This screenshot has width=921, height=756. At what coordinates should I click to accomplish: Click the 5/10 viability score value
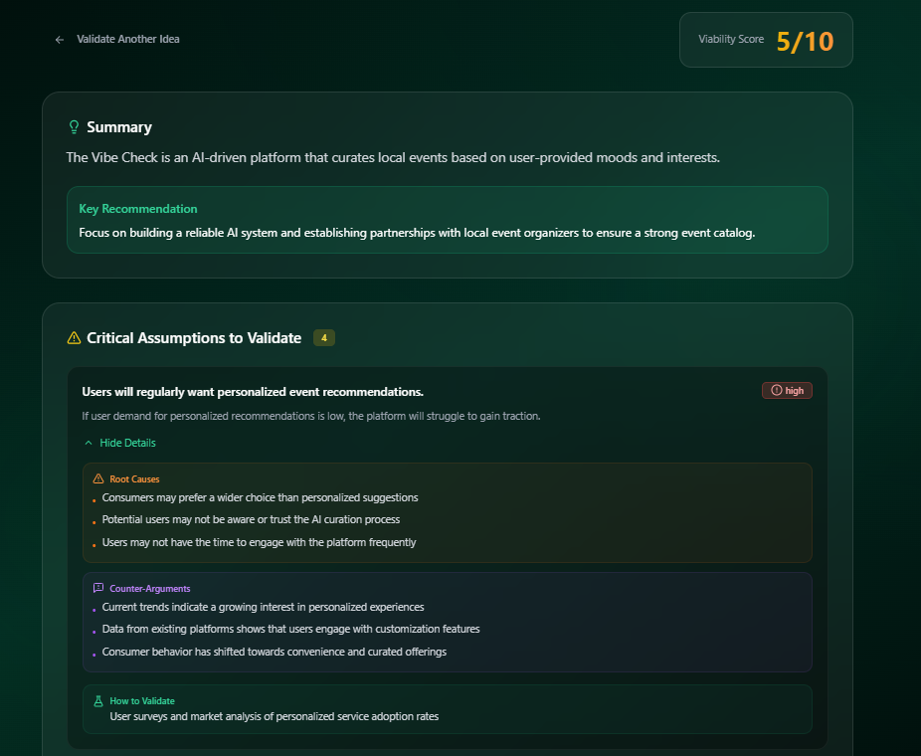[x=805, y=41]
